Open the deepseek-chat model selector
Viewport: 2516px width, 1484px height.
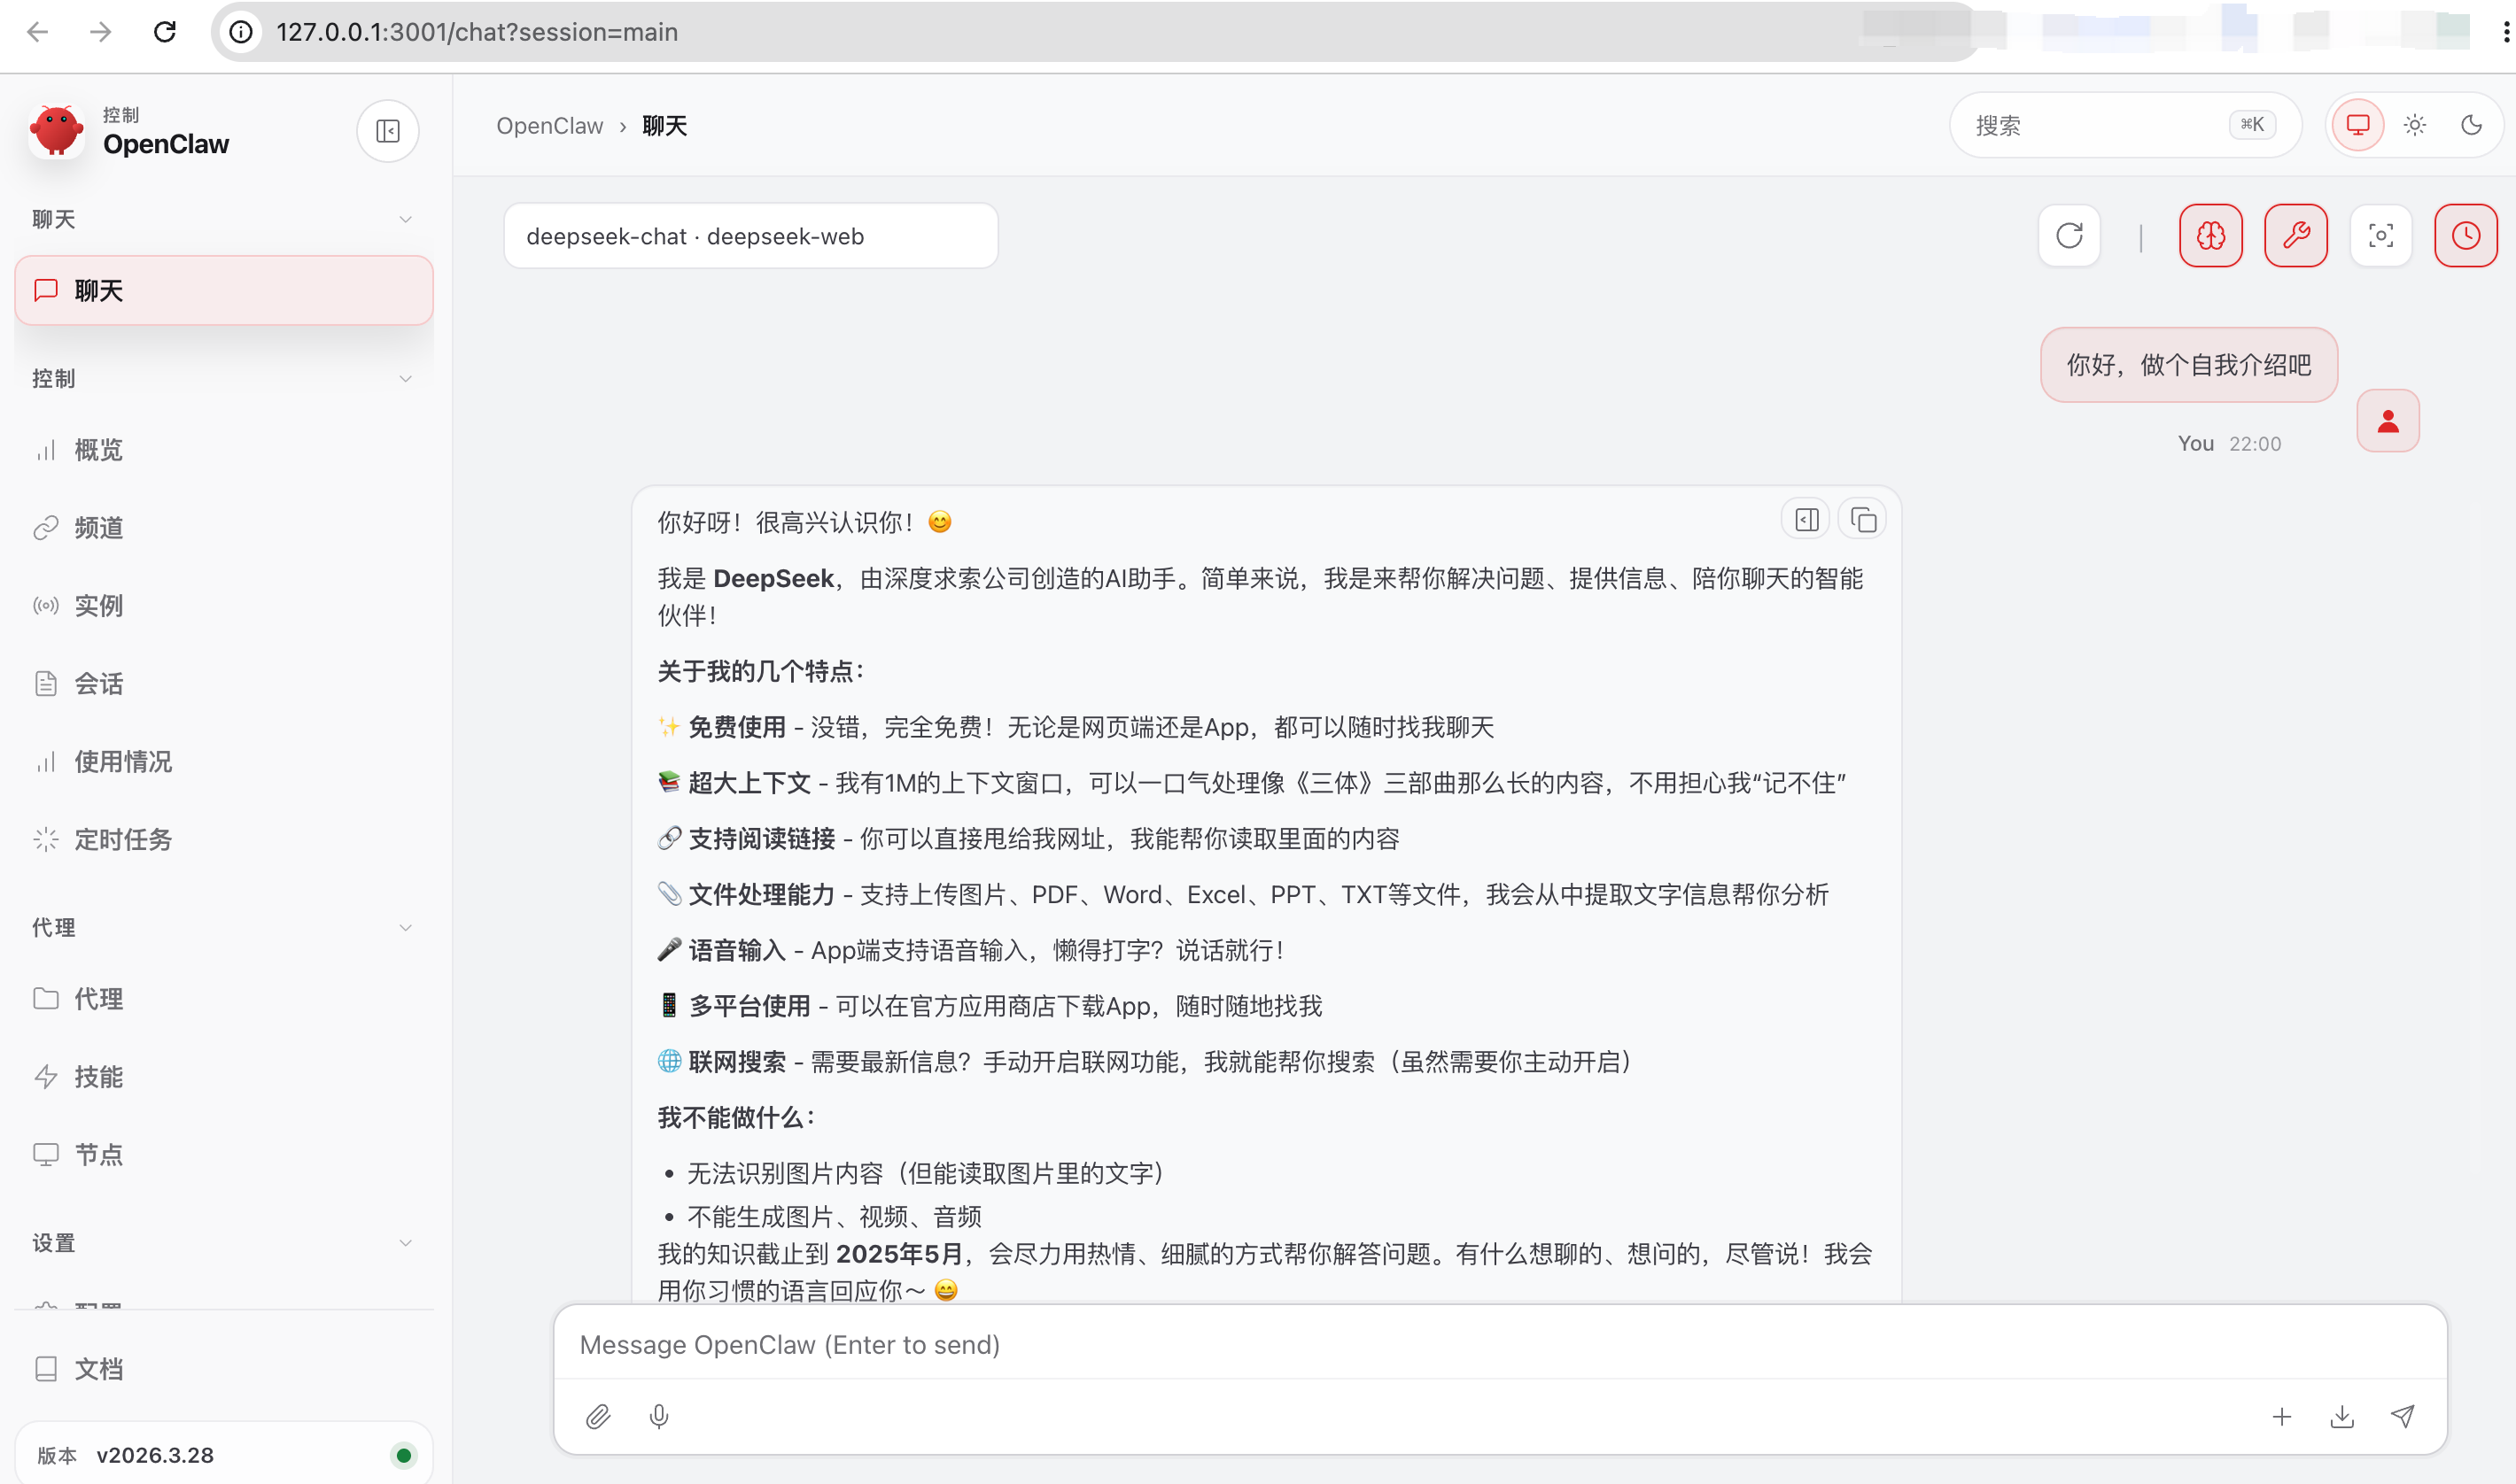tap(750, 236)
